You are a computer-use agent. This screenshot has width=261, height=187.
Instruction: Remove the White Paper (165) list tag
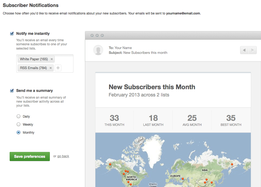point(52,59)
